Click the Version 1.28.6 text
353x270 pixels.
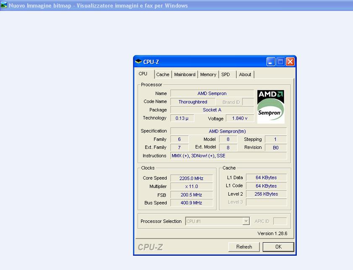tap(272, 233)
